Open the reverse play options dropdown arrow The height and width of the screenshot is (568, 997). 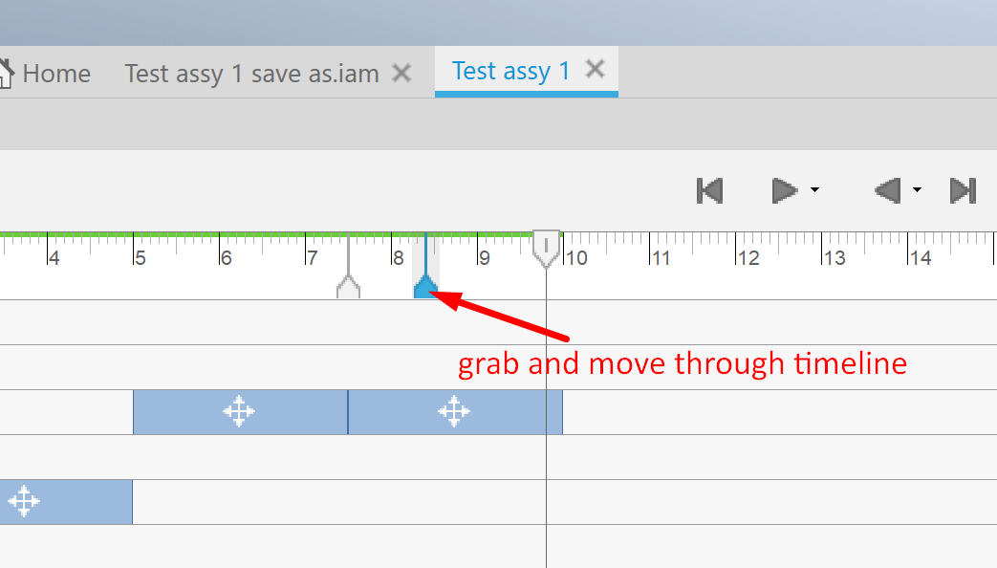[917, 190]
